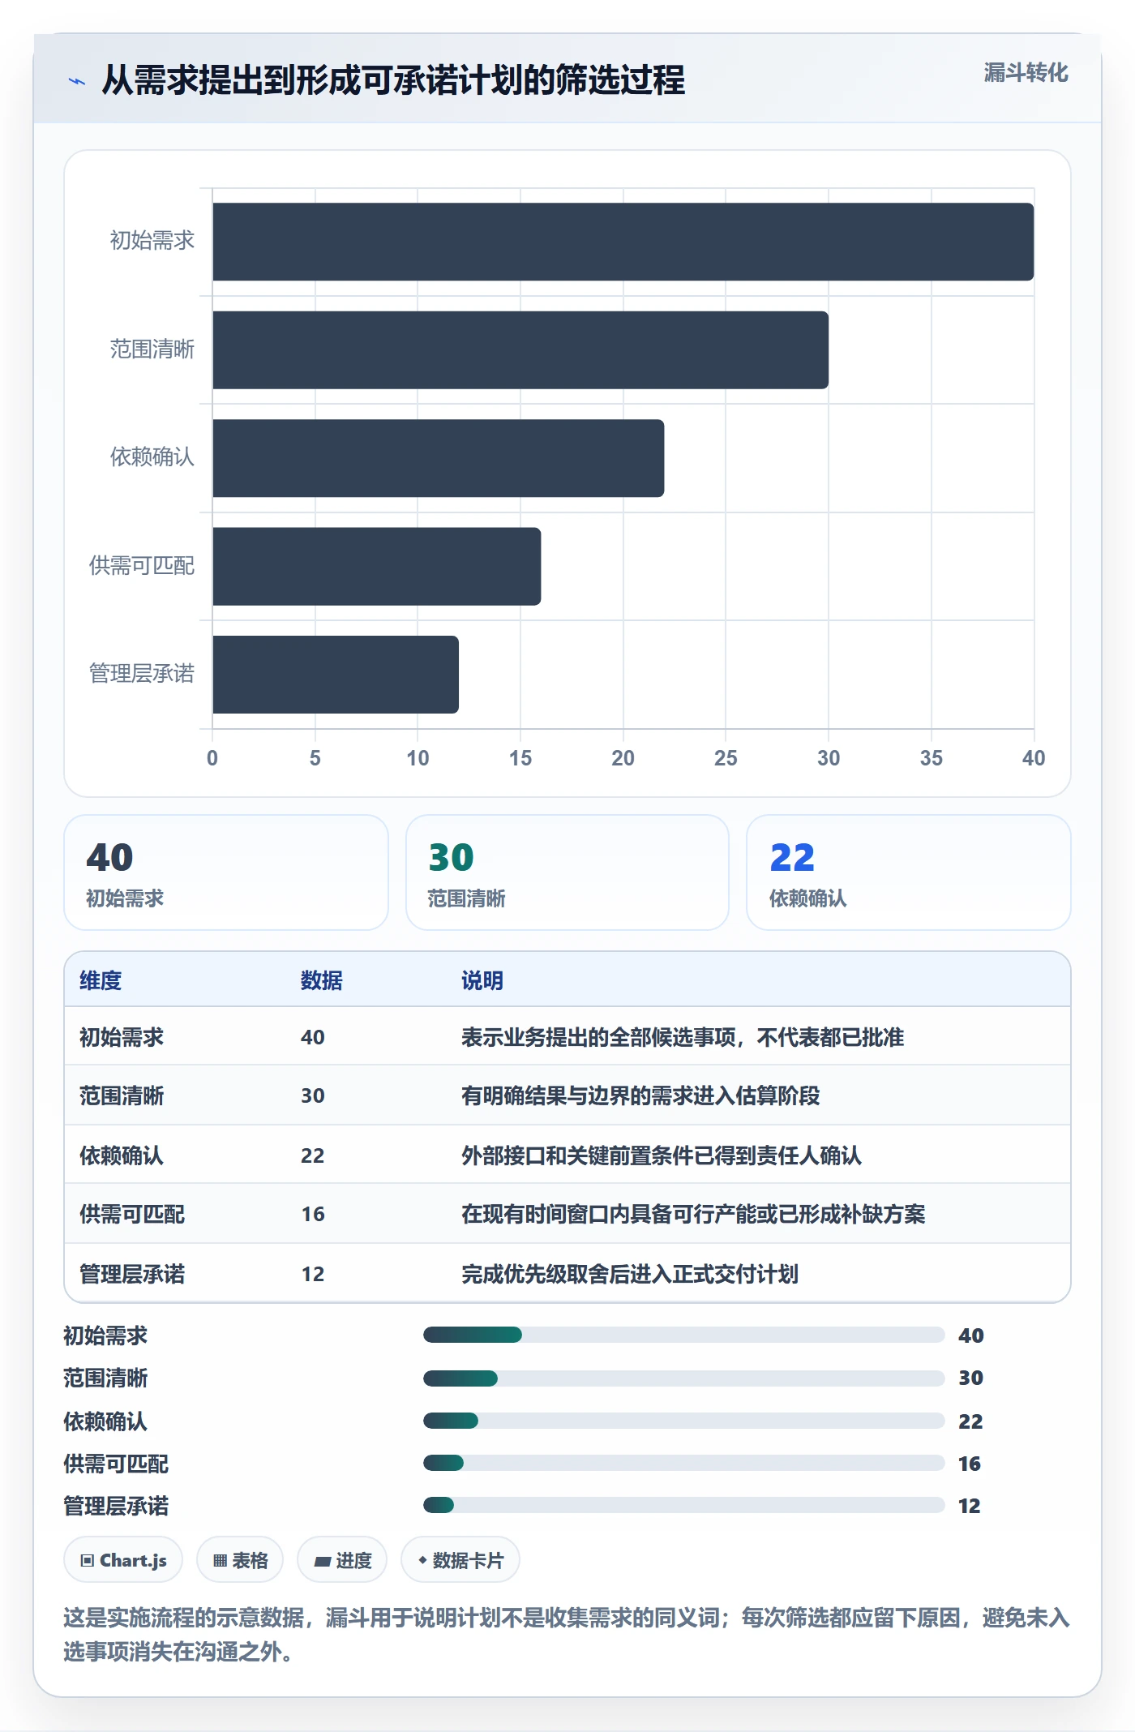The height and width of the screenshot is (1732, 1135).
Task: Click the lightning icon beside the title
Action: (77, 81)
